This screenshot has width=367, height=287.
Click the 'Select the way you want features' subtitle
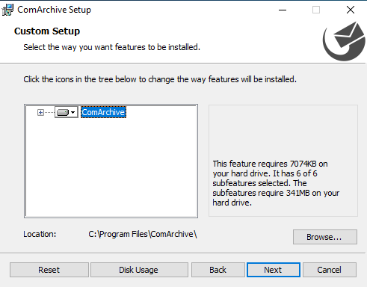[x=111, y=47]
